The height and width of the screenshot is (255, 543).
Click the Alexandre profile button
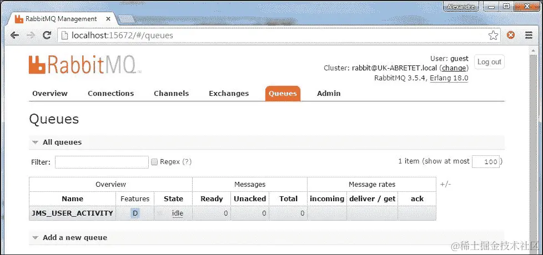461,7
